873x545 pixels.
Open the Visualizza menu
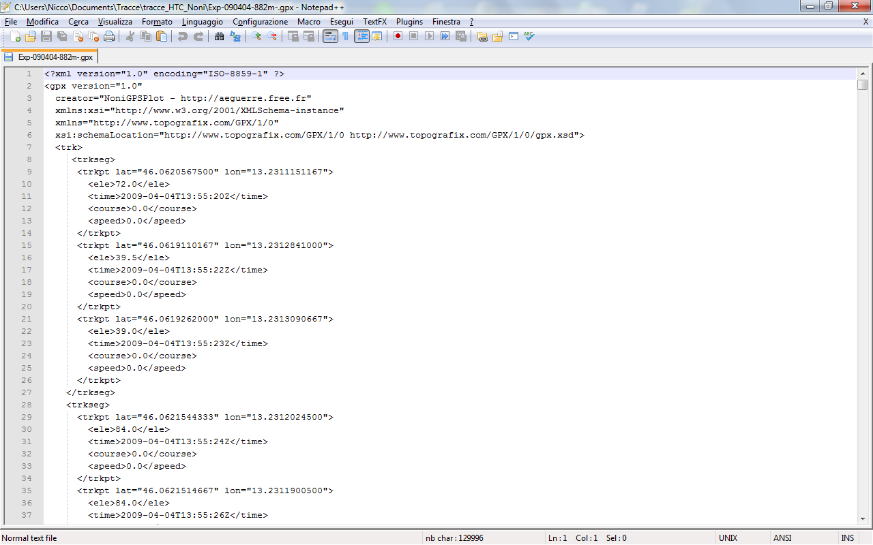click(115, 22)
